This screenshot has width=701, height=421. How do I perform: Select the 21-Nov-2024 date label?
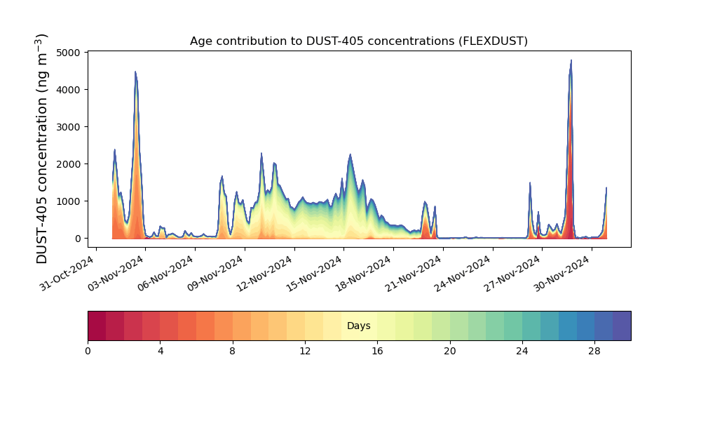[x=414, y=273]
